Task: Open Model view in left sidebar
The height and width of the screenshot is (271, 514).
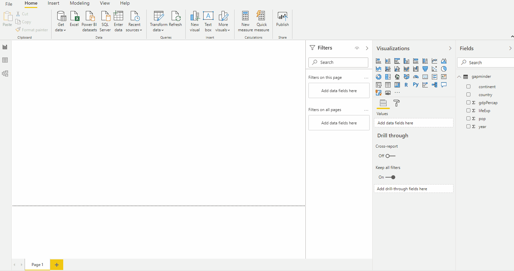Action: point(5,73)
